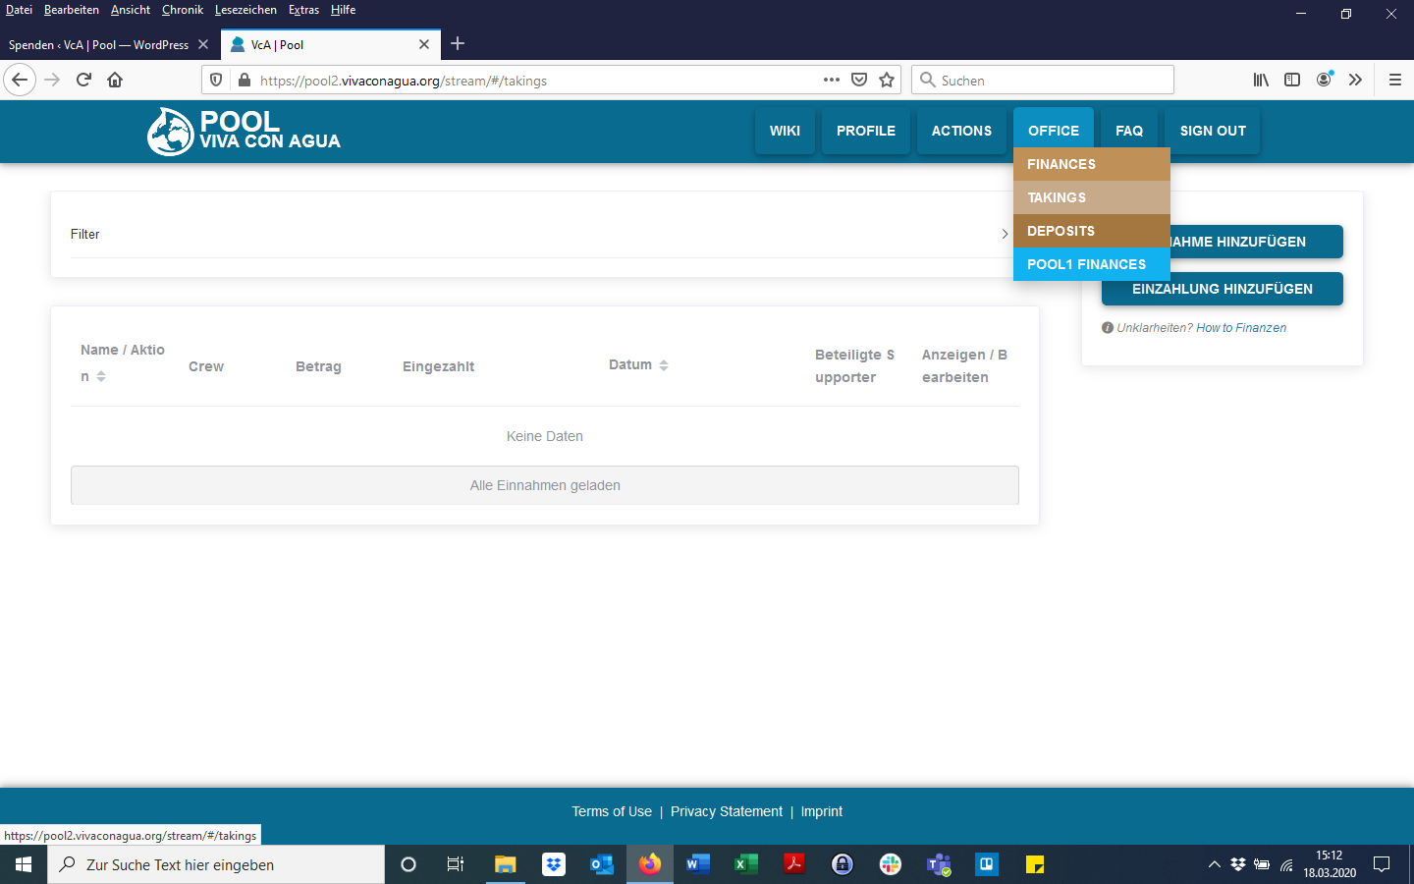Screen dimensions: 1414x884
Task: Expand the Filter panel
Action: [1004, 234]
